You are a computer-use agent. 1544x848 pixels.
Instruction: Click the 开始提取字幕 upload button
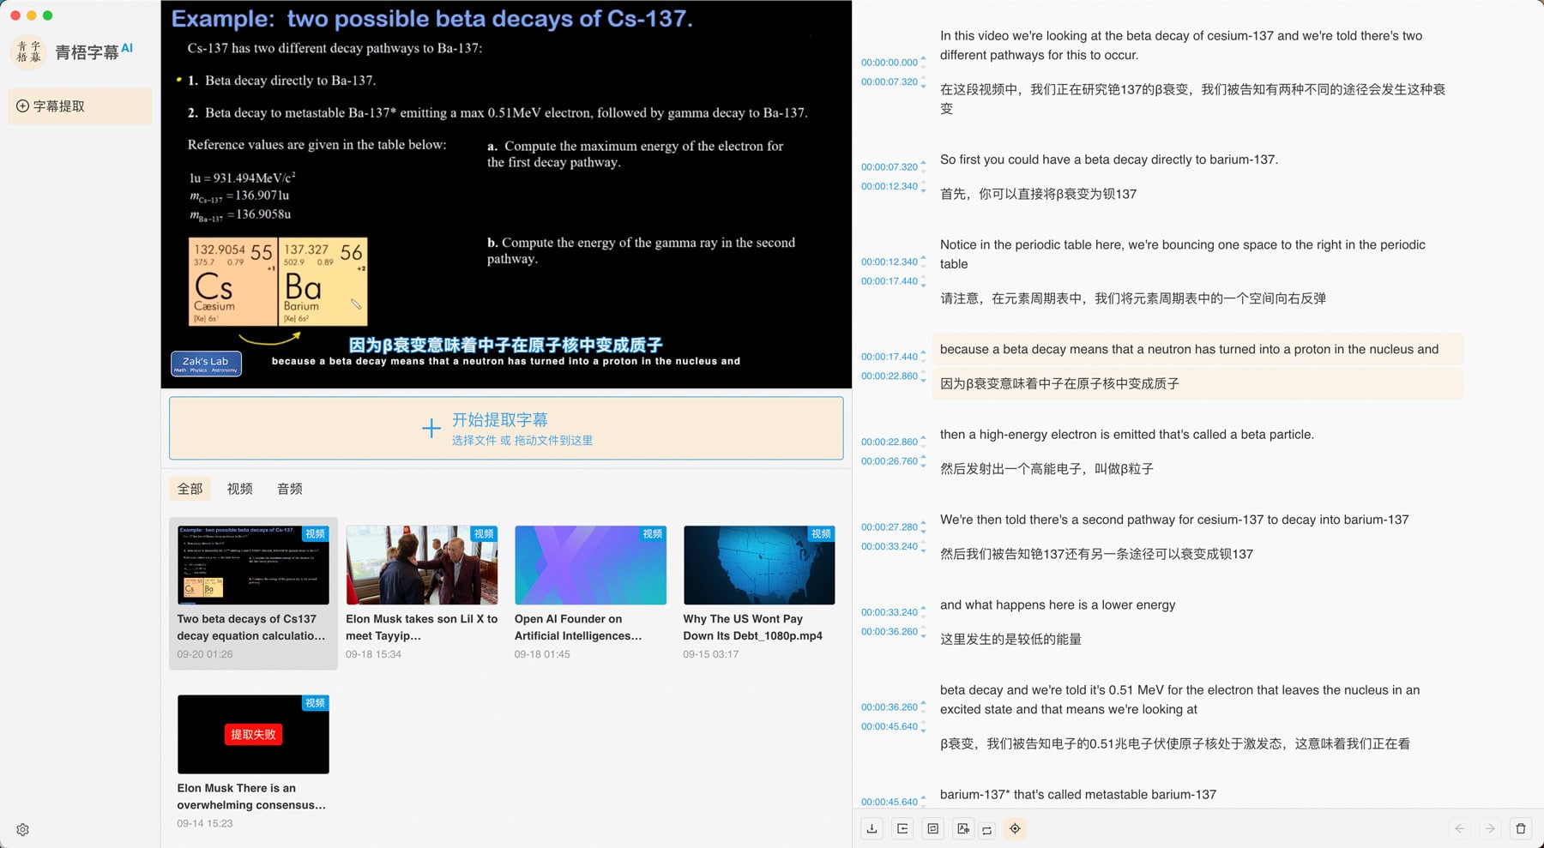(x=505, y=428)
